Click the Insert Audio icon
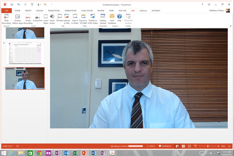The image size is (234, 156). 52,19
